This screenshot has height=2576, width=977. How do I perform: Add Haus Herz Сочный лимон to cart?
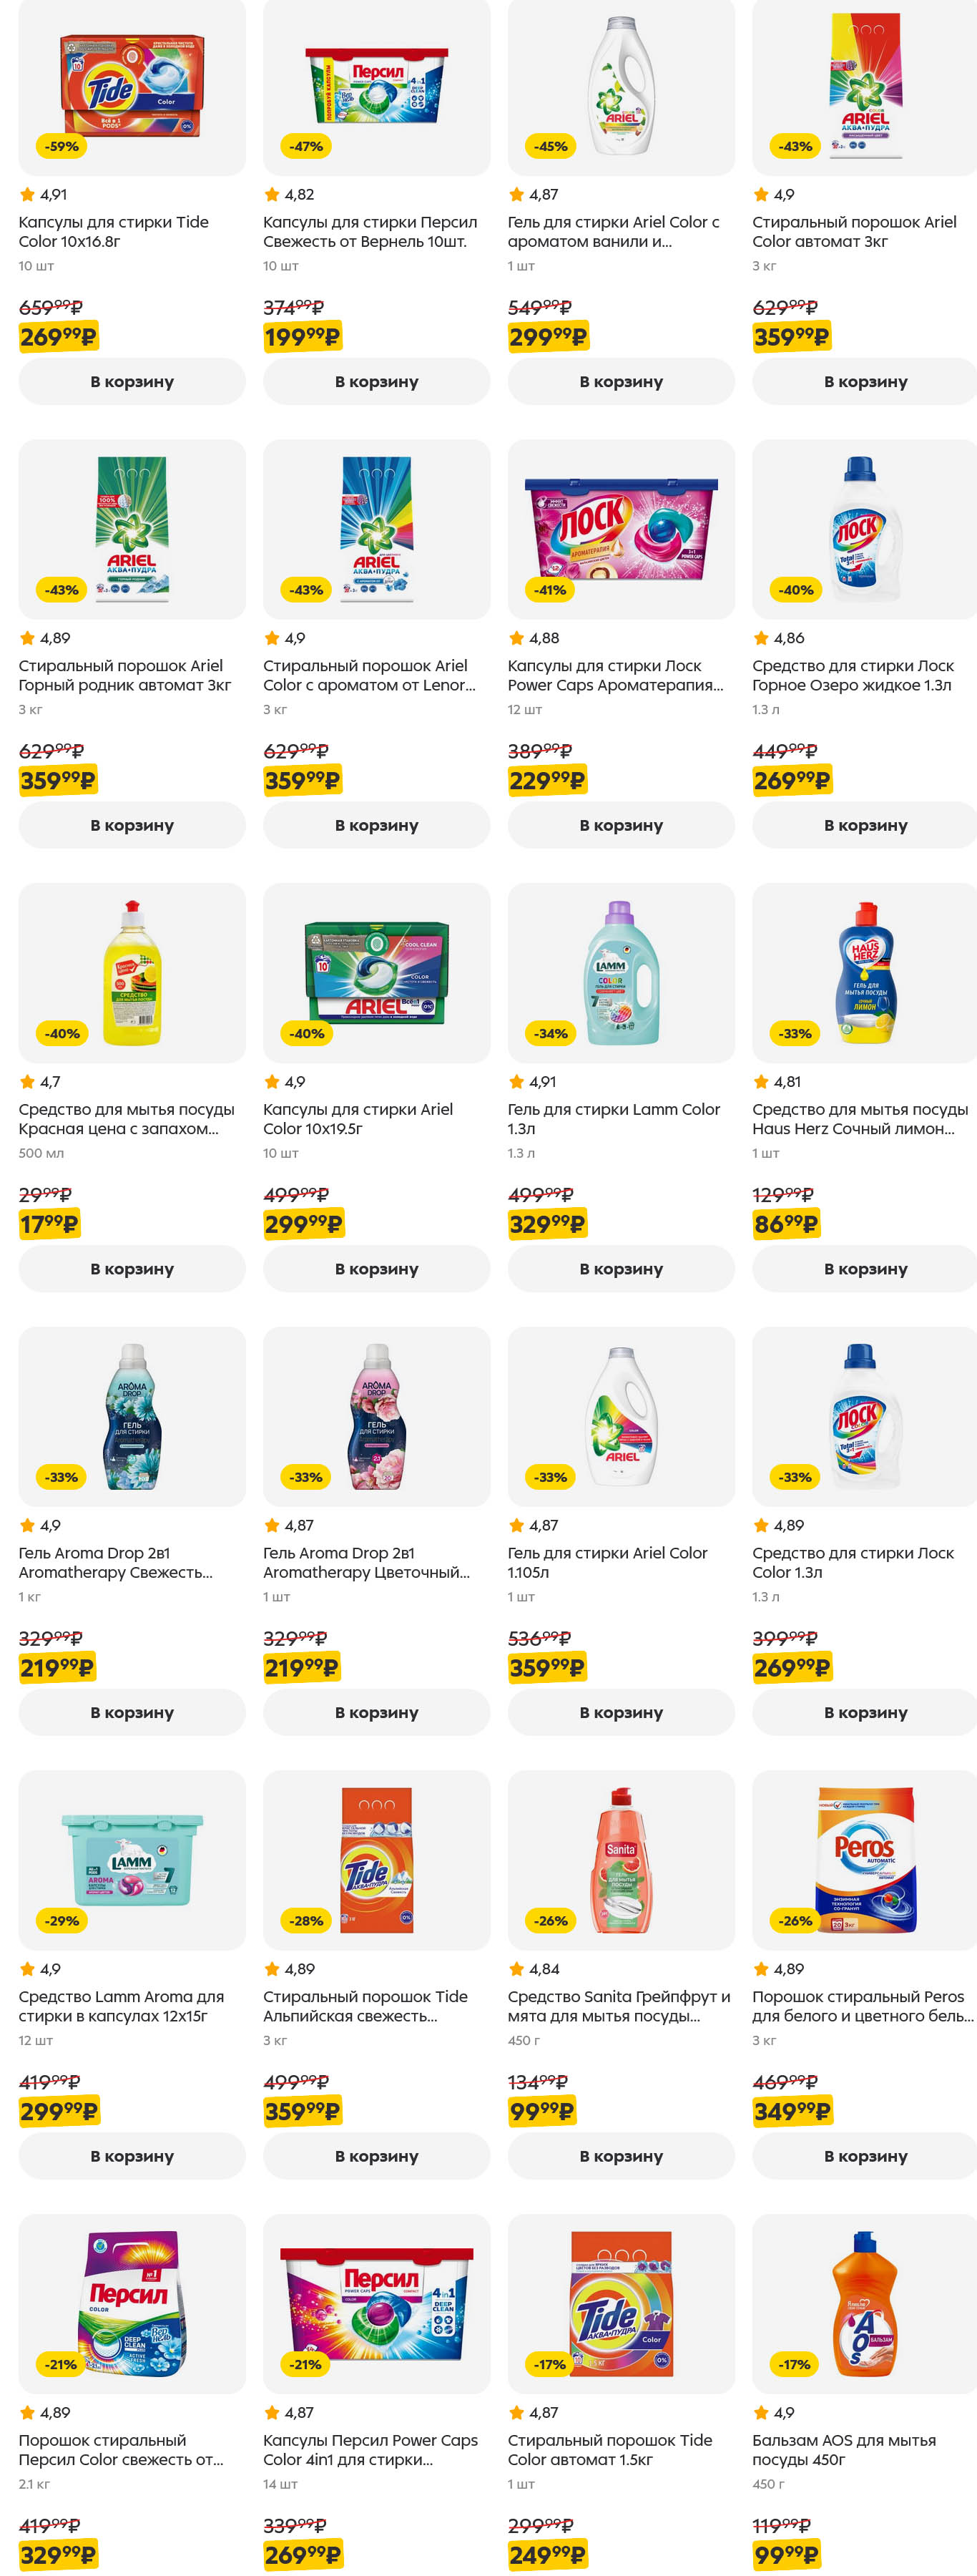864,1268
